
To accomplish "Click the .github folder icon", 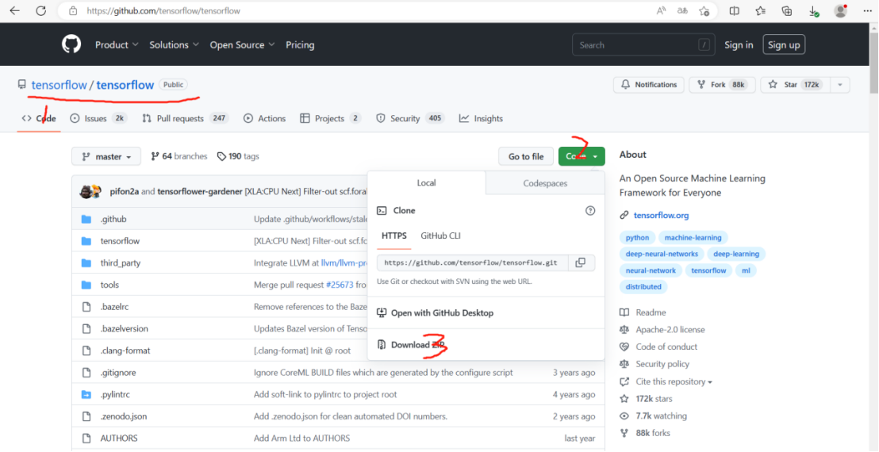I will (x=86, y=219).
